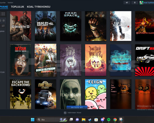The image size is (154, 123).
Task: Select Dead Space 2 game cover
Action: 71,26
